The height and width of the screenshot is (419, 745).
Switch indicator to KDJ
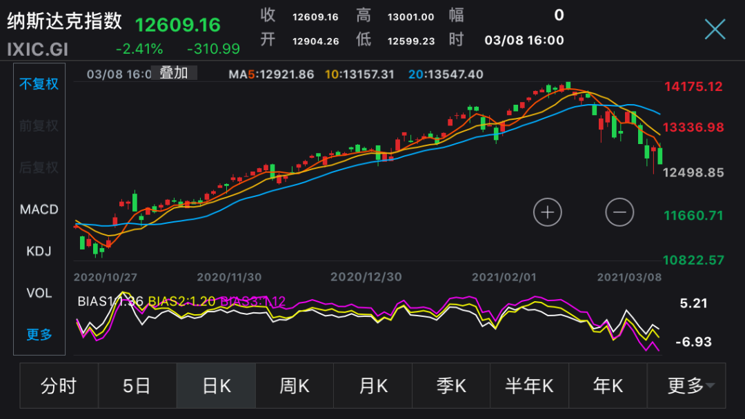[39, 251]
